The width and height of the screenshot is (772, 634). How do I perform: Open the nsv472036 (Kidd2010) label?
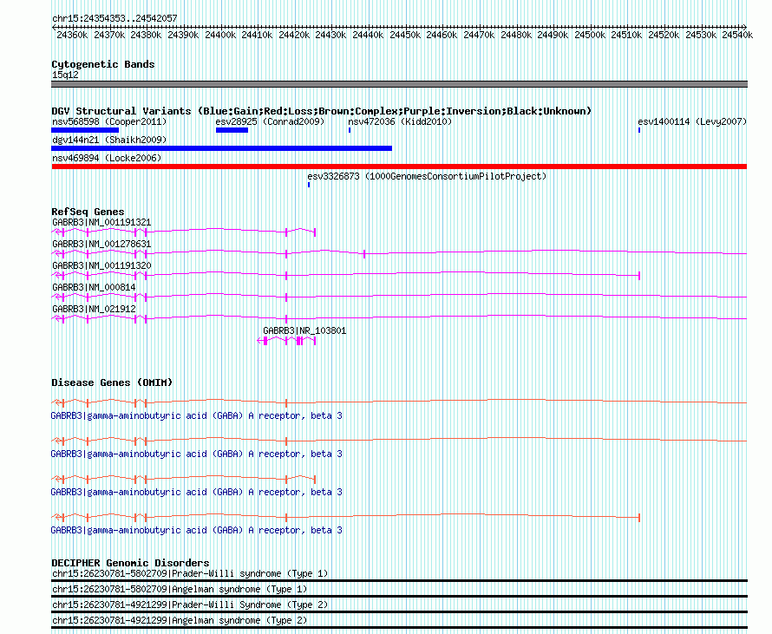pyautogui.click(x=400, y=121)
